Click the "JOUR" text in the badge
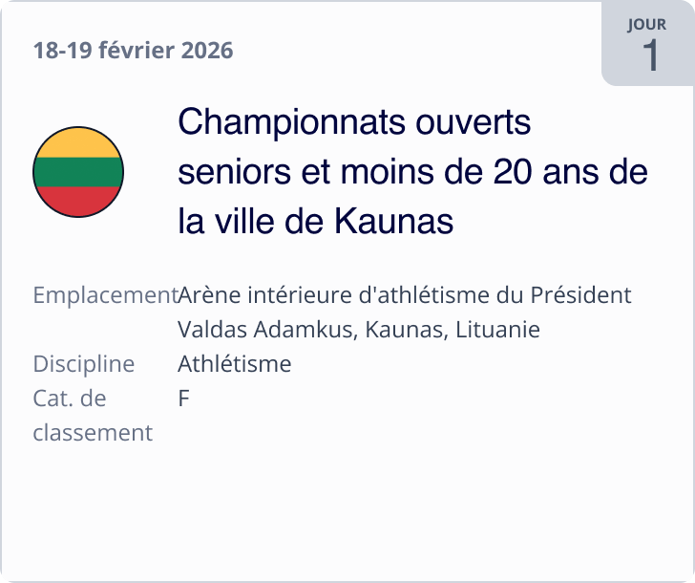The image size is (695, 583). (x=647, y=25)
